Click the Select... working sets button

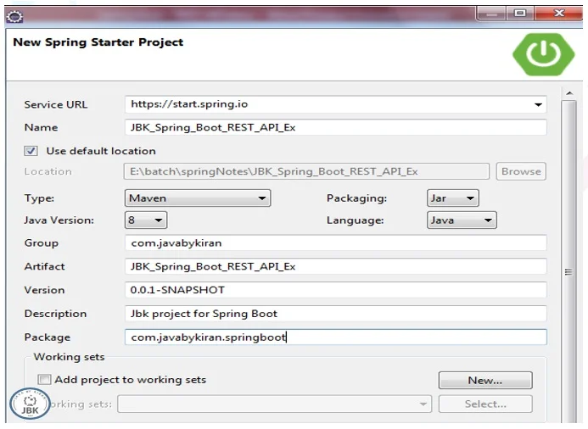pos(485,404)
